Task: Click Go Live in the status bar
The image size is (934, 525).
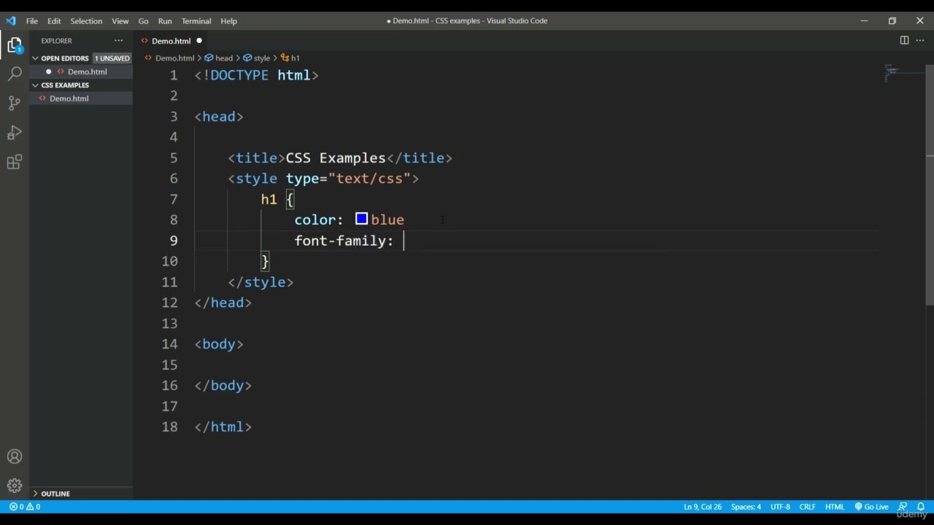Action: point(872,507)
